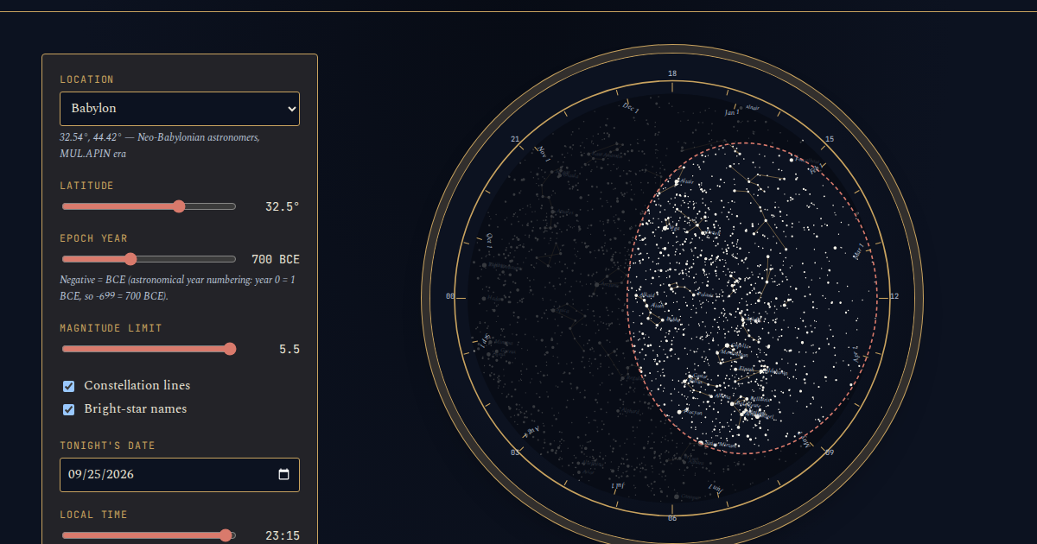Image resolution: width=1037 pixels, height=544 pixels.
Task: Click the Bright-star names label text
Action: click(135, 408)
